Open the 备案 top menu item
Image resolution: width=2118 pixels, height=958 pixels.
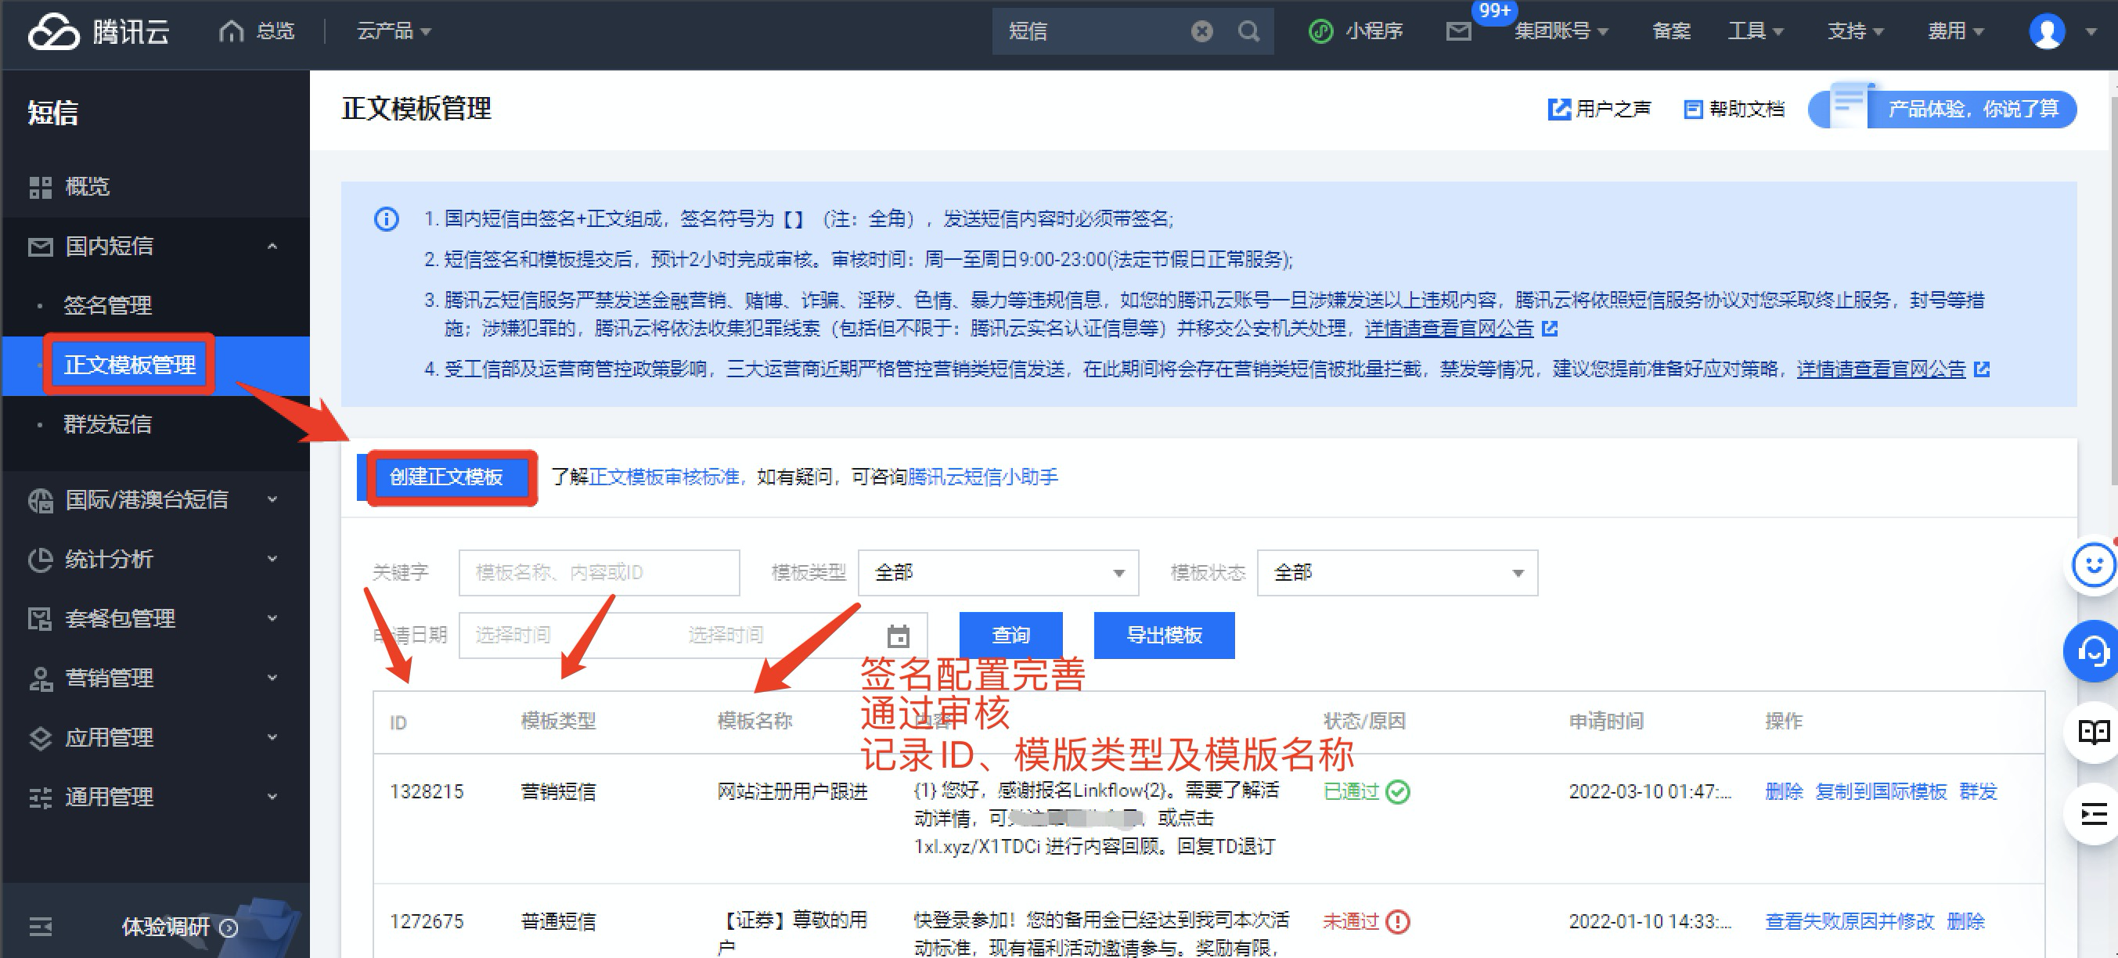(1671, 31)
